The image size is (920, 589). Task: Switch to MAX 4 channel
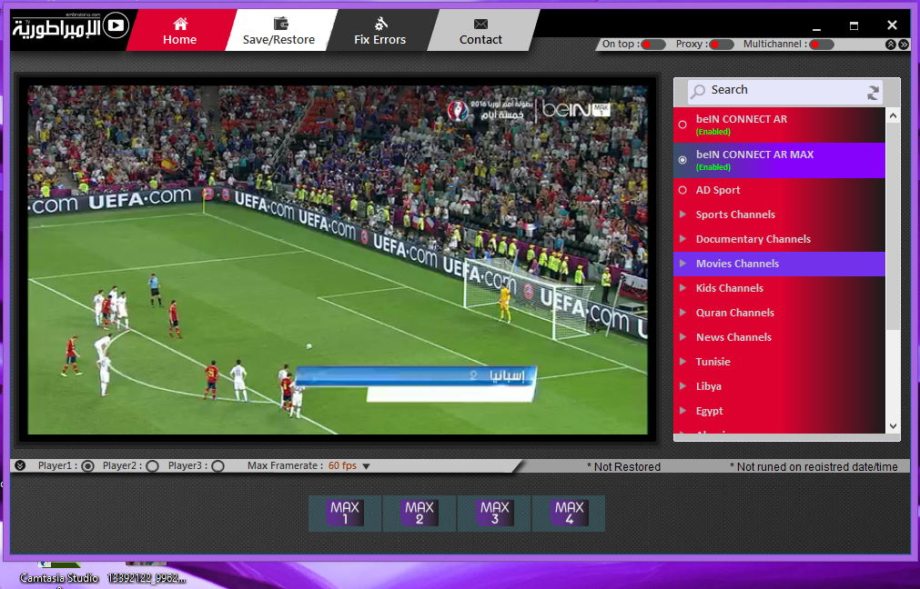(x=569, y=513)
